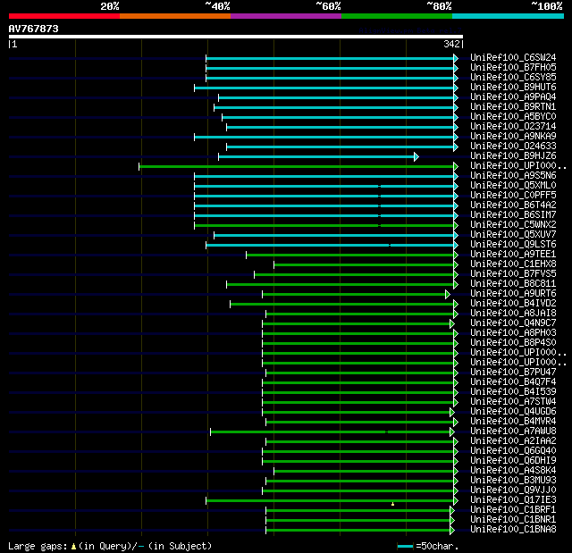Click the green arrowhead of the A9URT6 hit
Viewport: 572px width, 553px height.
(448, 295)
